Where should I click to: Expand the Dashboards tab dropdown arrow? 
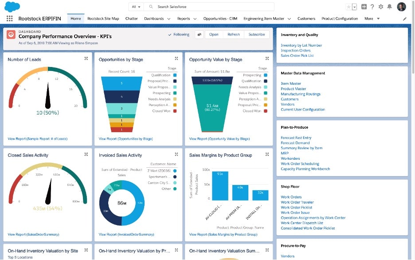(x=169, y=19)
